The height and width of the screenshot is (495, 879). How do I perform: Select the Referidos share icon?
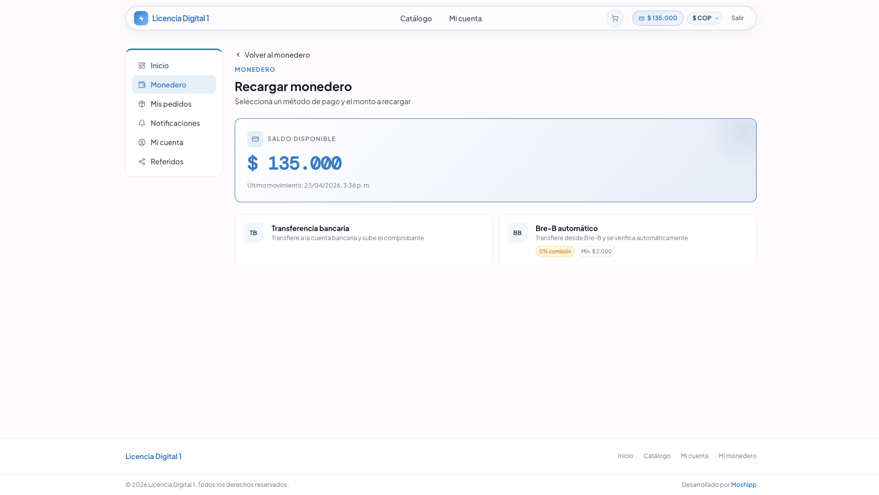click(x=142, y=161)
